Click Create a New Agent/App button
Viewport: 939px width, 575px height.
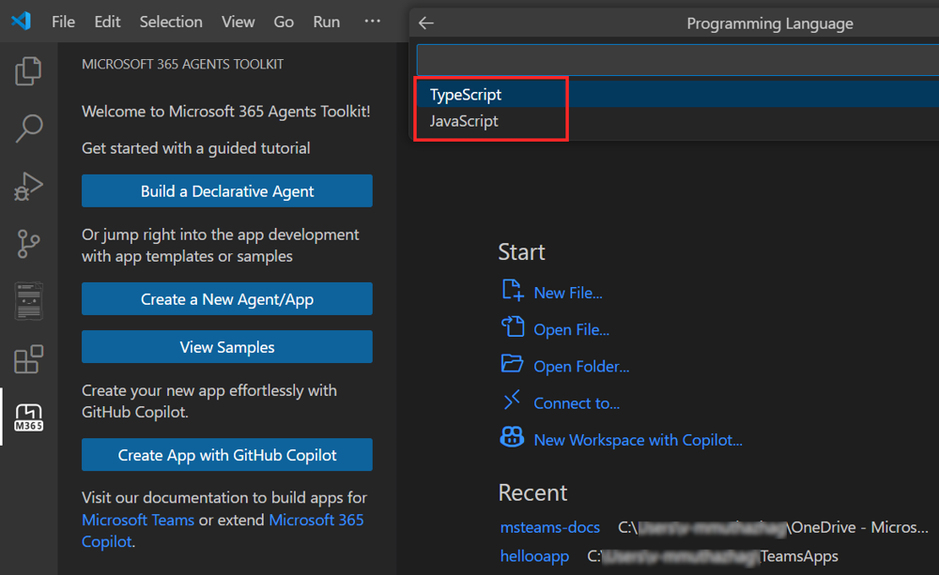click(x=227, y=298)
